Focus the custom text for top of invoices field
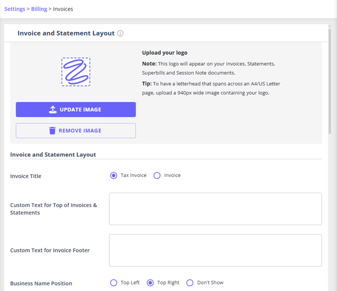 215,209
